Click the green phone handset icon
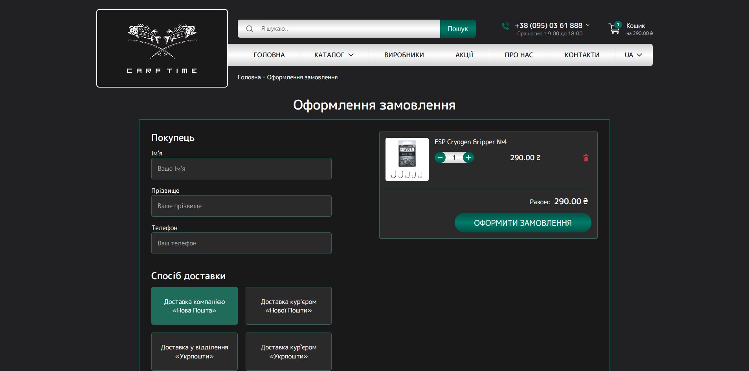Viewport: 749px width, 371px height. click(505, 26)
